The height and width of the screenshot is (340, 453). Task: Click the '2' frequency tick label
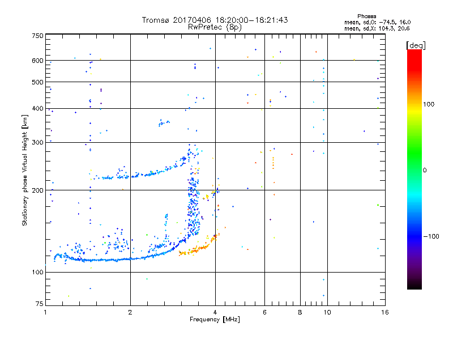coord(130,312)
